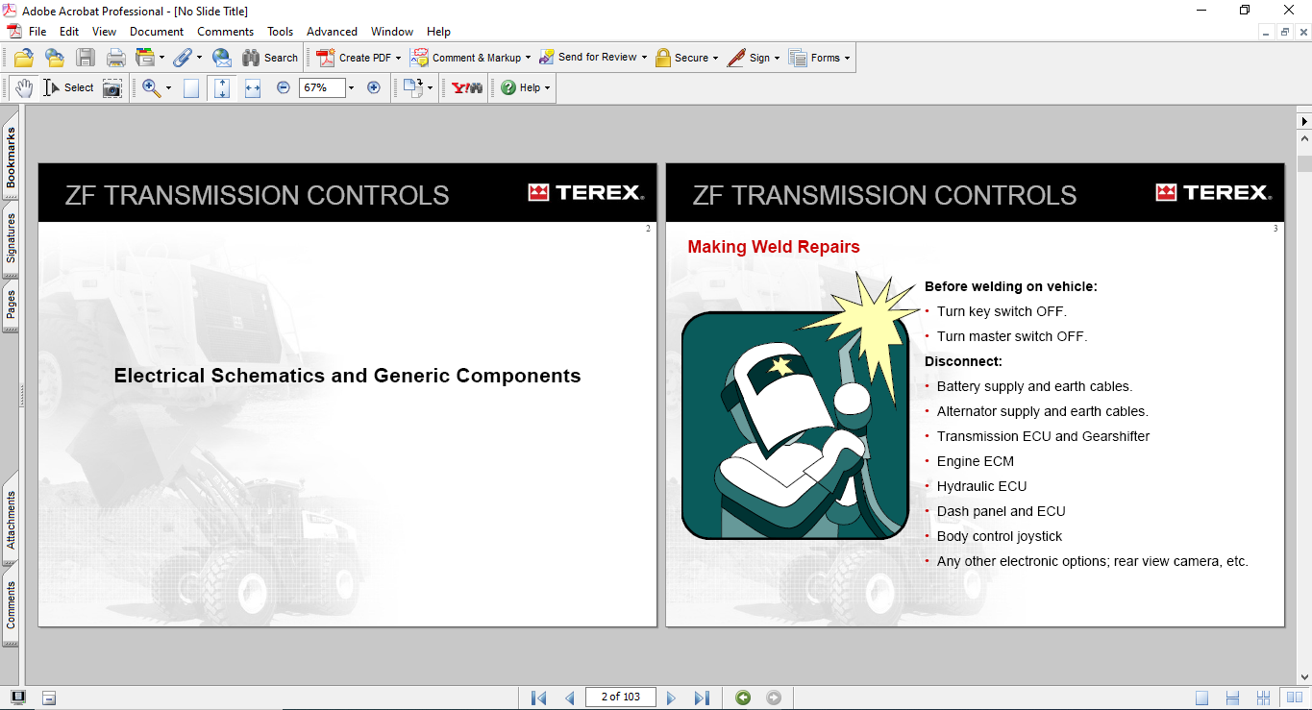
Task: Click the Select text tool button
Action: point(68,87)
